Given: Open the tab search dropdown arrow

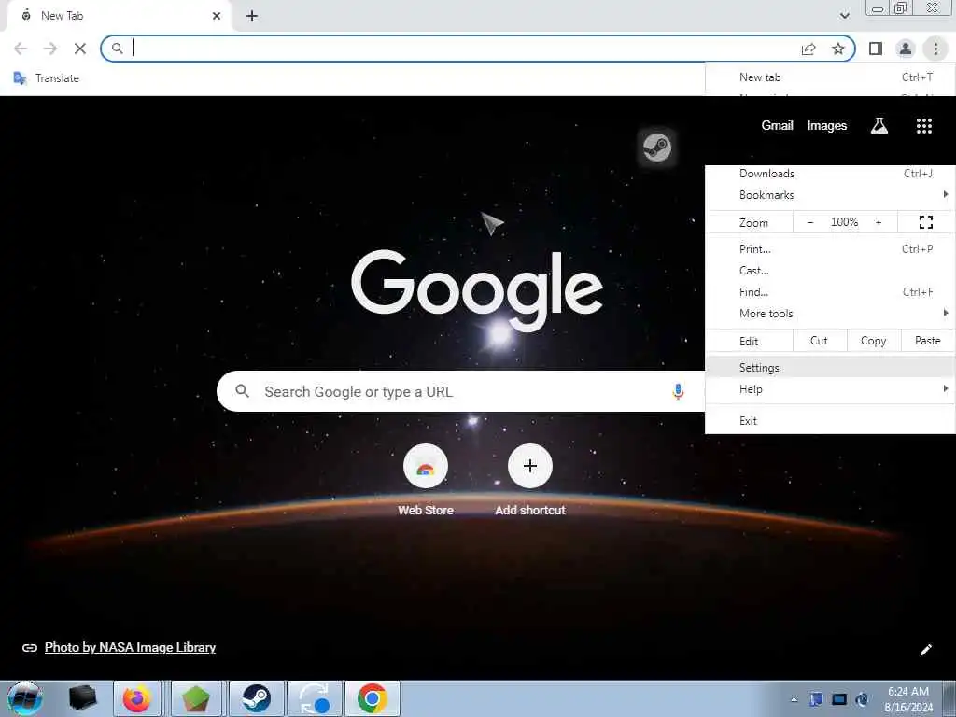Looking at the screenshot, I should click(x=844, y=15).
